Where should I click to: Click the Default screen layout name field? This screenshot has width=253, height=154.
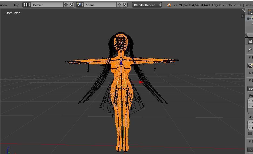coord(47,5)
